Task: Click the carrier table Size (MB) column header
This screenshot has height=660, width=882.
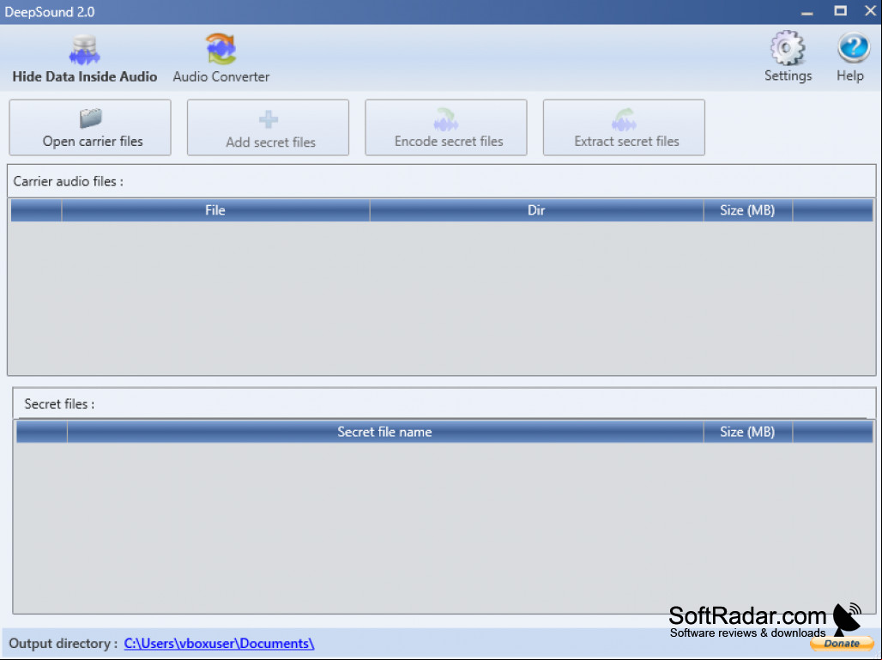Action: tap(747, 210)
